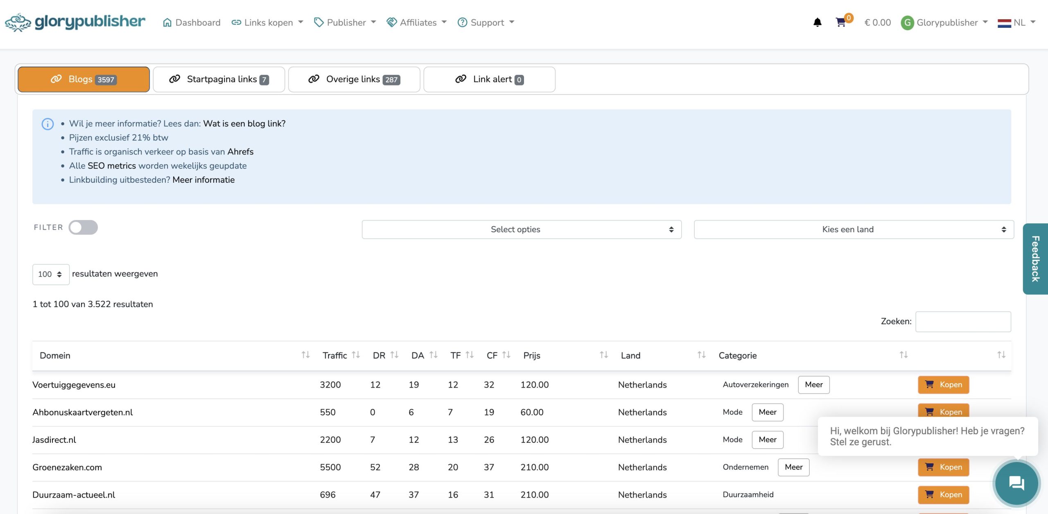The height and width of the screenshot is (514, 1048).
Task: Switch to Startpagina links tab
Action: point(219,79)
